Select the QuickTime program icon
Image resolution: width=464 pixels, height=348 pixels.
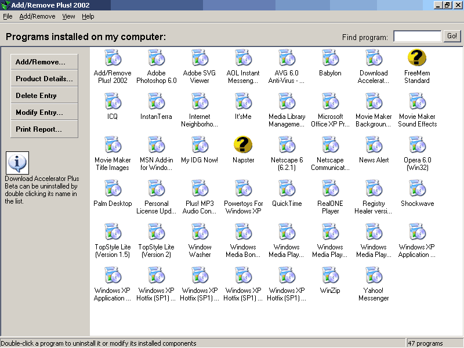287,189
